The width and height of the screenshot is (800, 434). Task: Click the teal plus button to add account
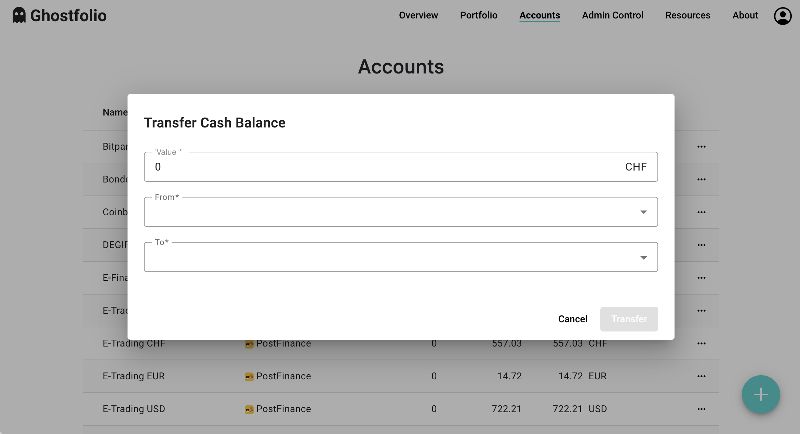(761, 394)
